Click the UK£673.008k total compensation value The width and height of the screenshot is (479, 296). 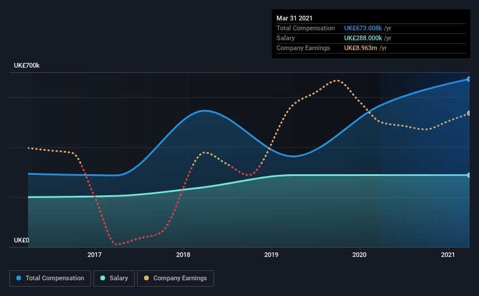click(x=363, y=28)
